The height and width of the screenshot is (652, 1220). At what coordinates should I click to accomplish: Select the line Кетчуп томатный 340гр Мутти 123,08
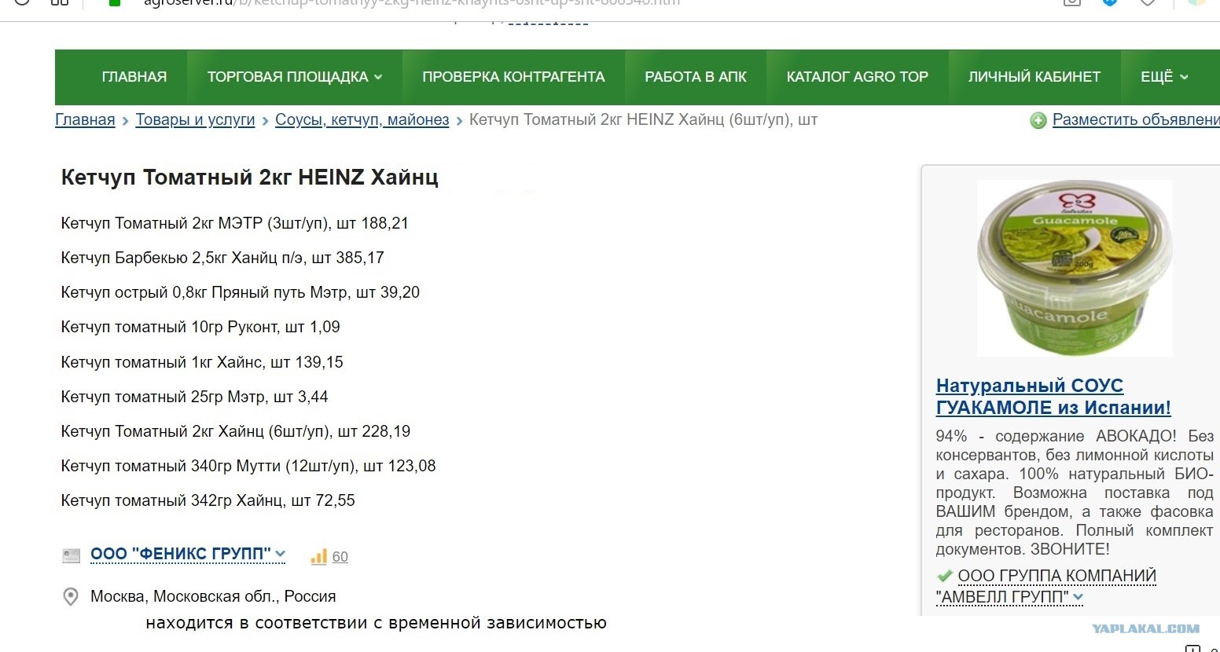[248, 466]
